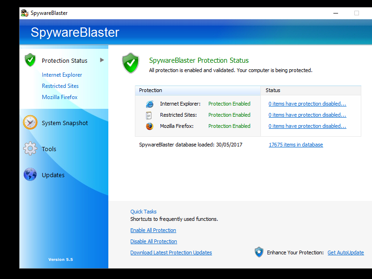
Task: Open the Tools section
Action: 49,149
